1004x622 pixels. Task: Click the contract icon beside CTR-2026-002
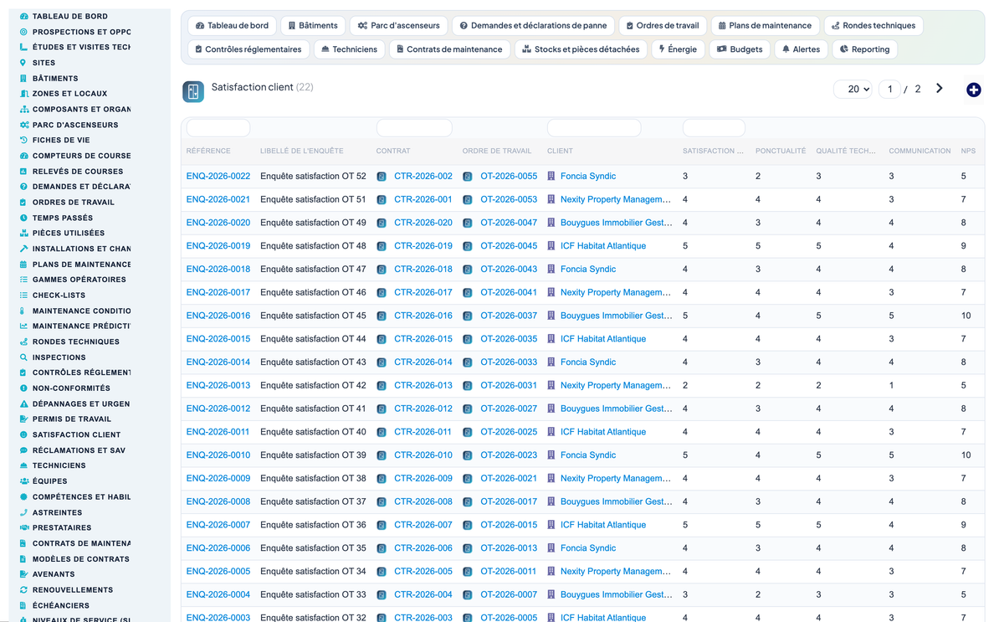click(382, 177)
